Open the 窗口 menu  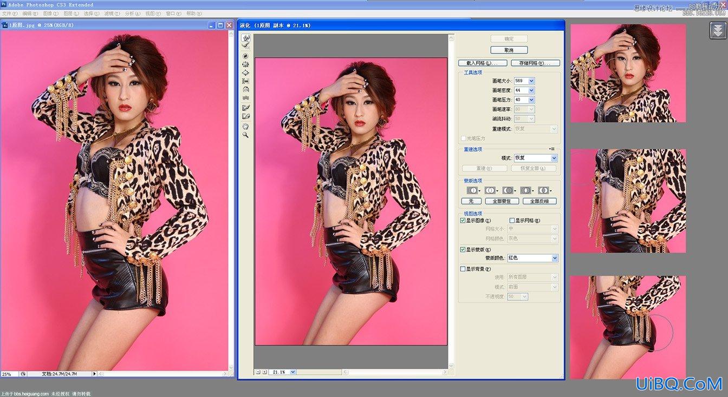173,14
